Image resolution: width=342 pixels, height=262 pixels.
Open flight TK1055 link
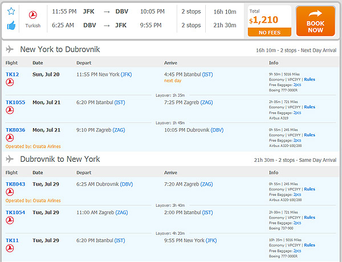pyautogui.click(x=15, y=102)
